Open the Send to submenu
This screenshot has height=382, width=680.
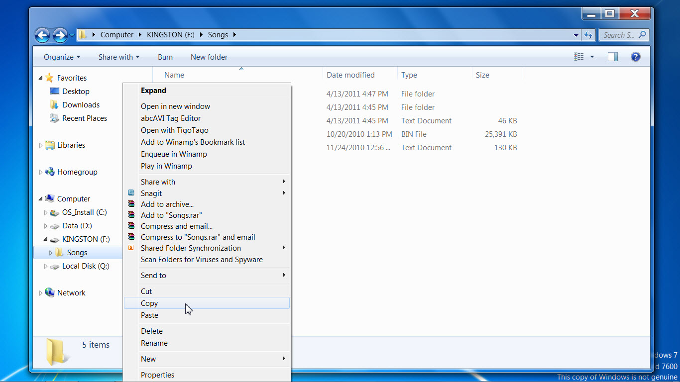(153, 275)
